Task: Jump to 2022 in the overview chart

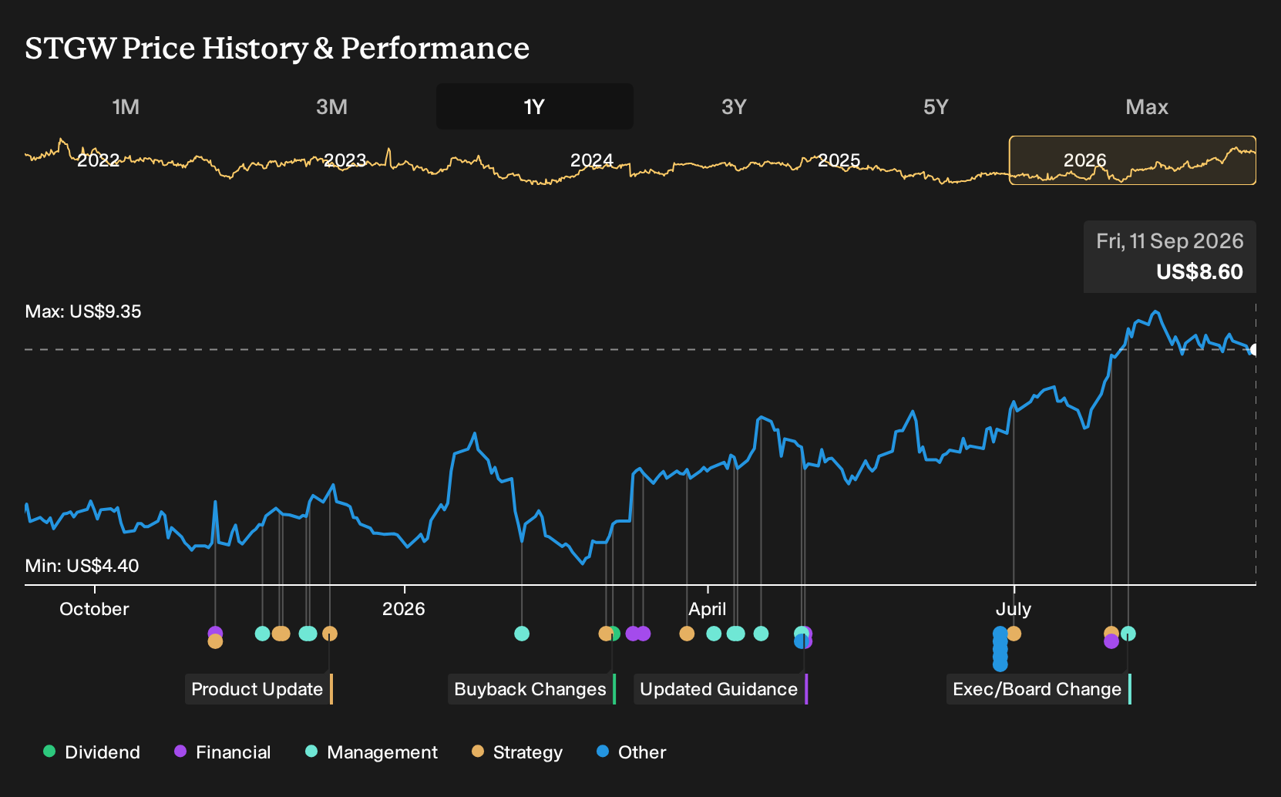Action: point(99,160)
